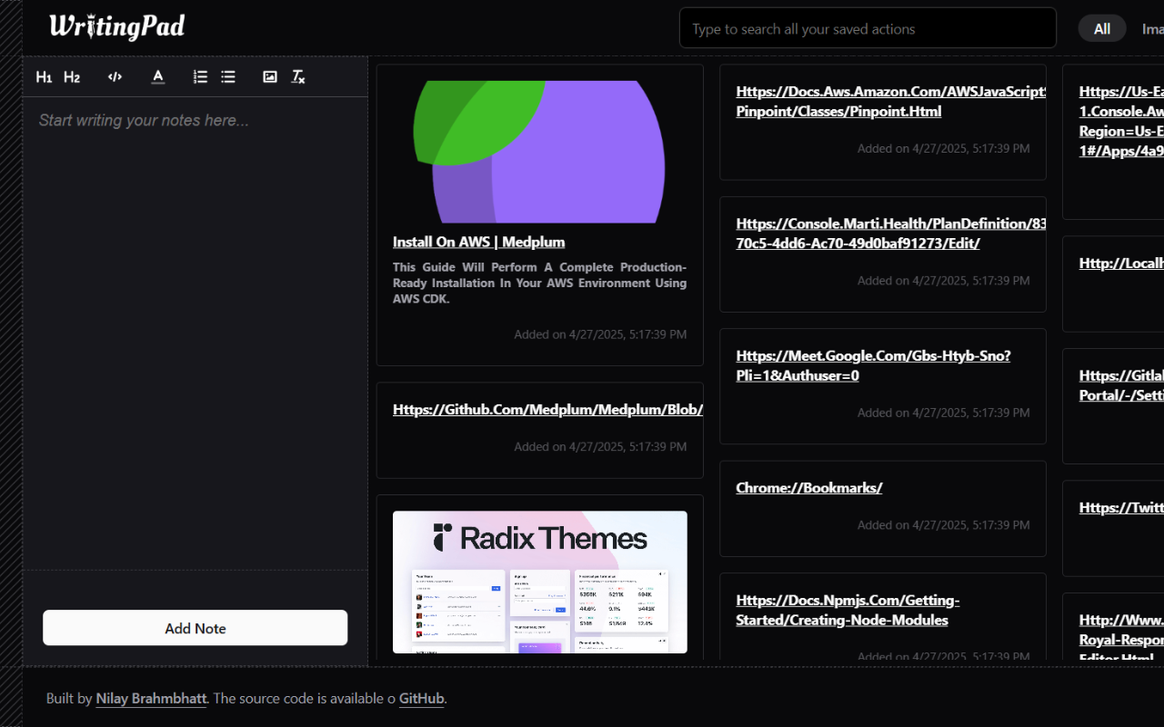Clear text formatting with Tx icon
The image size is (1164, 727).
(298, 77)
